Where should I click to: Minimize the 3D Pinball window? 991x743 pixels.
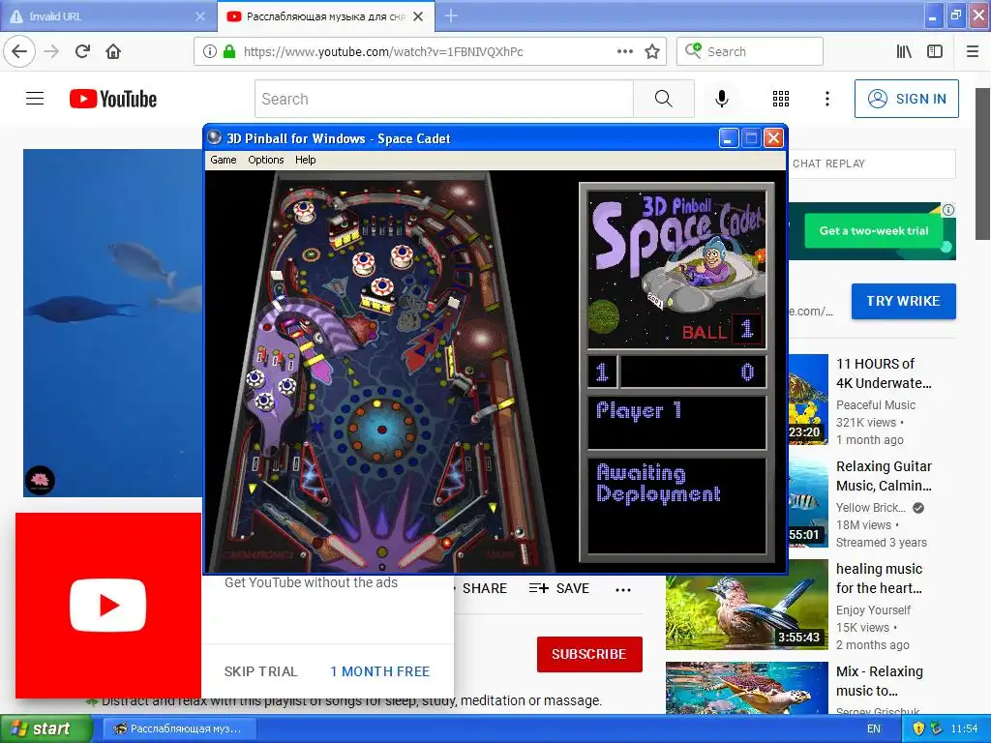729,137
